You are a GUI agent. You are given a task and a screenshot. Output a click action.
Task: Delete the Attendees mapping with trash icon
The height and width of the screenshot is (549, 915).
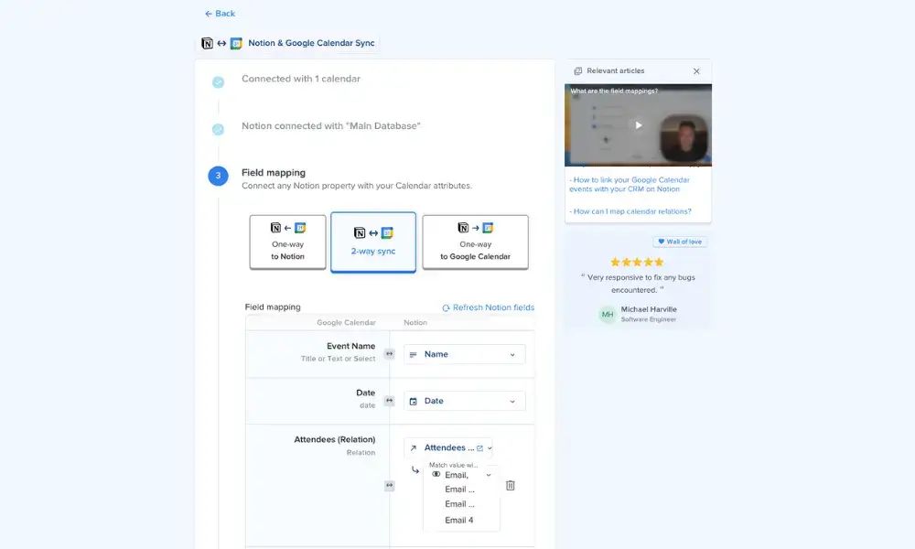pyautogui.click(x=510, y=485)
